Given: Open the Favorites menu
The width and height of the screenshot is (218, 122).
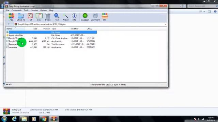Looking at the screenshot, I should click(34, 11).
